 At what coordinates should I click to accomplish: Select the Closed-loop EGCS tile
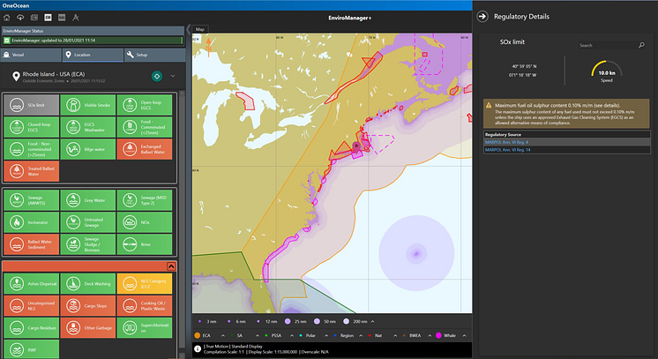click(x=32, y=127)
